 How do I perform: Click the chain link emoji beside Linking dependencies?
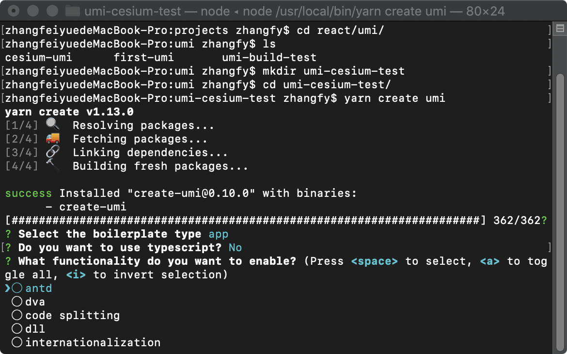pos(52,153)
